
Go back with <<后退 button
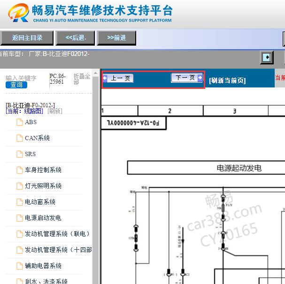coord(75,38)
